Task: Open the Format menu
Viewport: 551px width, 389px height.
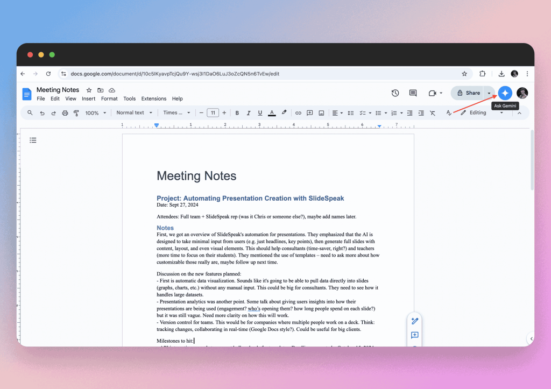Action: click(x=109, y=99)
